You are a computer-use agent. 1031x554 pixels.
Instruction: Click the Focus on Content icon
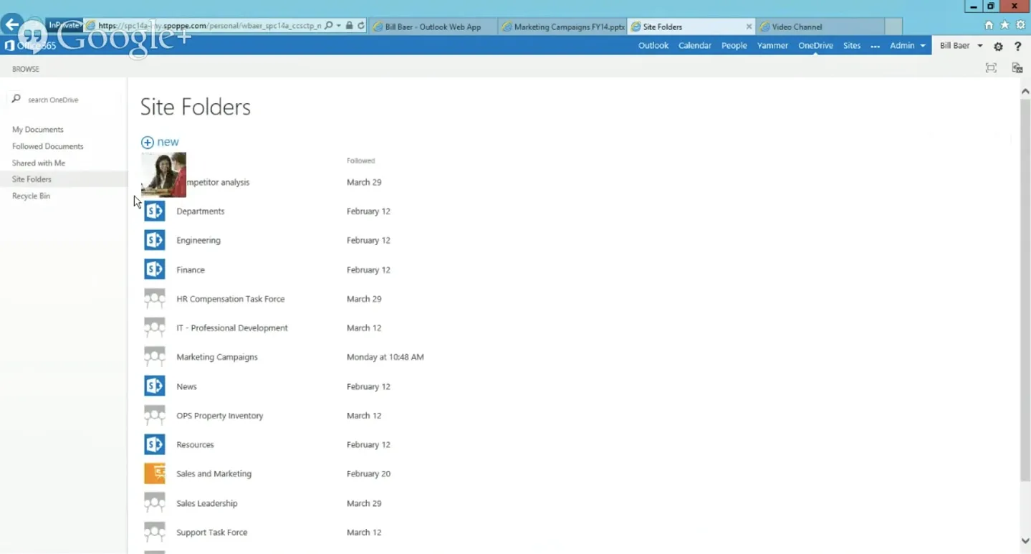coord(991,68)
